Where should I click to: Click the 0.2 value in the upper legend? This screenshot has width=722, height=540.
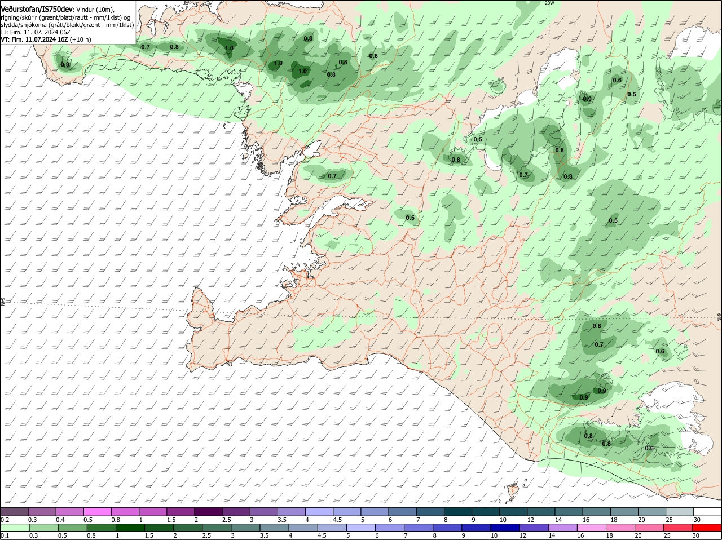coord(5,520)
